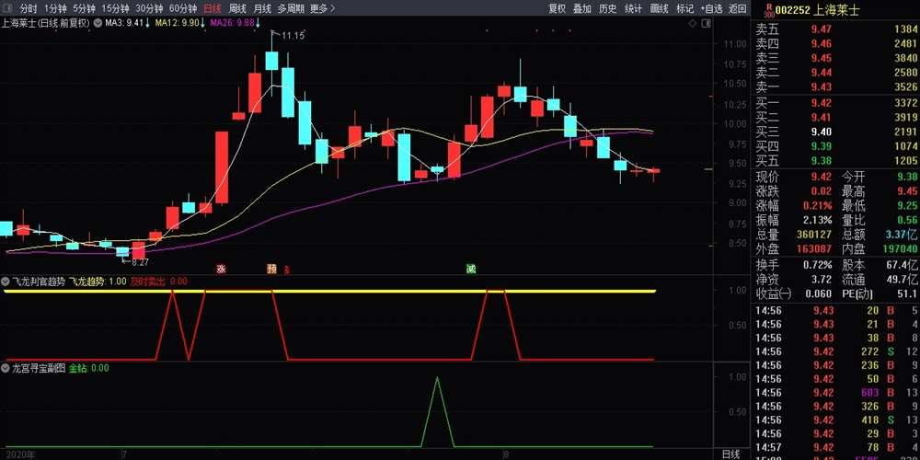Select the 周线 weekly chart tab
This screenshot has height=460, width=920.
[x=237, y=8]
